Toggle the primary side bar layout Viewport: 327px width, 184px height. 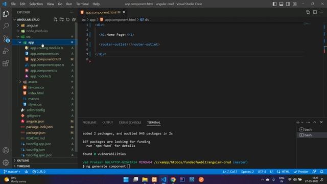click(x=275, y=4)
